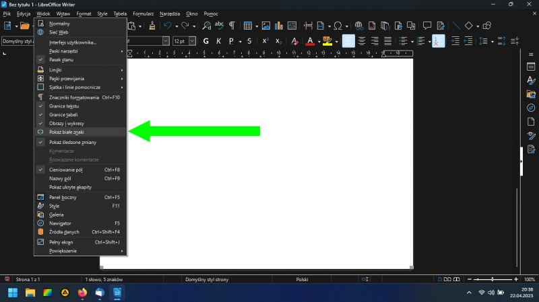
Task: Apply bold with the G button
Action: tap(206, 41)
